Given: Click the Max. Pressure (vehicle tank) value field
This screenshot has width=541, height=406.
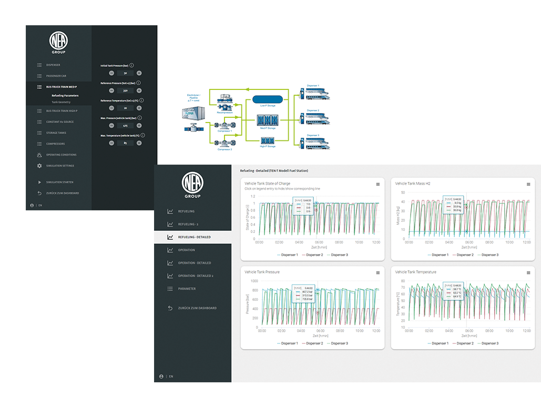Looking at the screenshot, I should point(125,126).
